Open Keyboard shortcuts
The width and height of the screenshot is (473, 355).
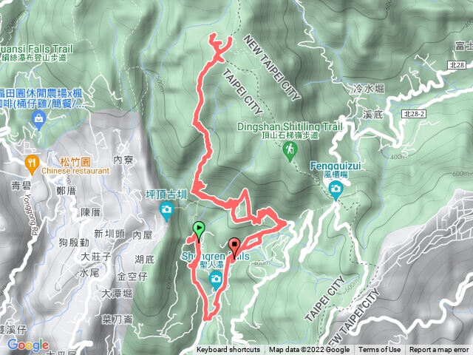point(228,350)
